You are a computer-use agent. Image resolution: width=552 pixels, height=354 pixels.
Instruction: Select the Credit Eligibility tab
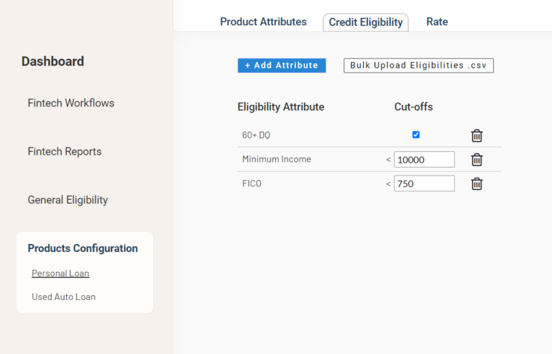(366, 22)
